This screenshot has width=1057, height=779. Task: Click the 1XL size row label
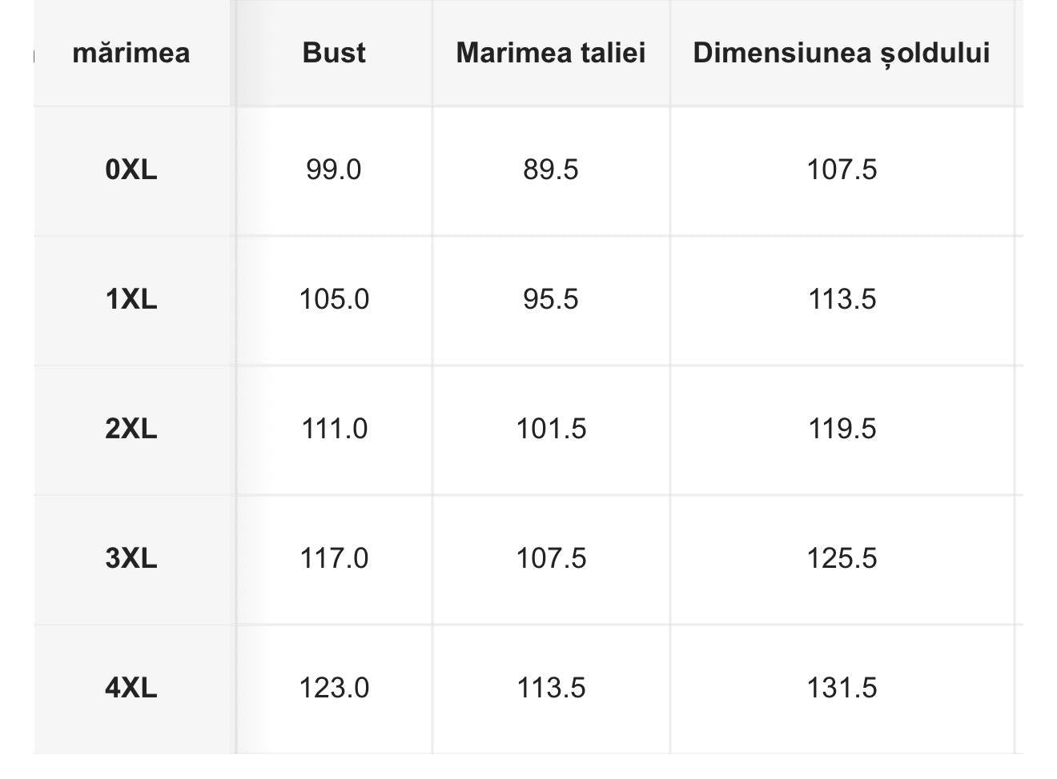[131, 299]
